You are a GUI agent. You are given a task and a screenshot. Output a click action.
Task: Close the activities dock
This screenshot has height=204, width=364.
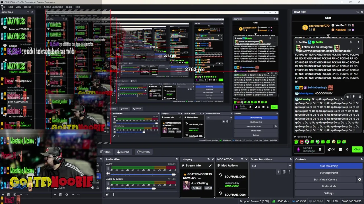(x=32, y=12)
